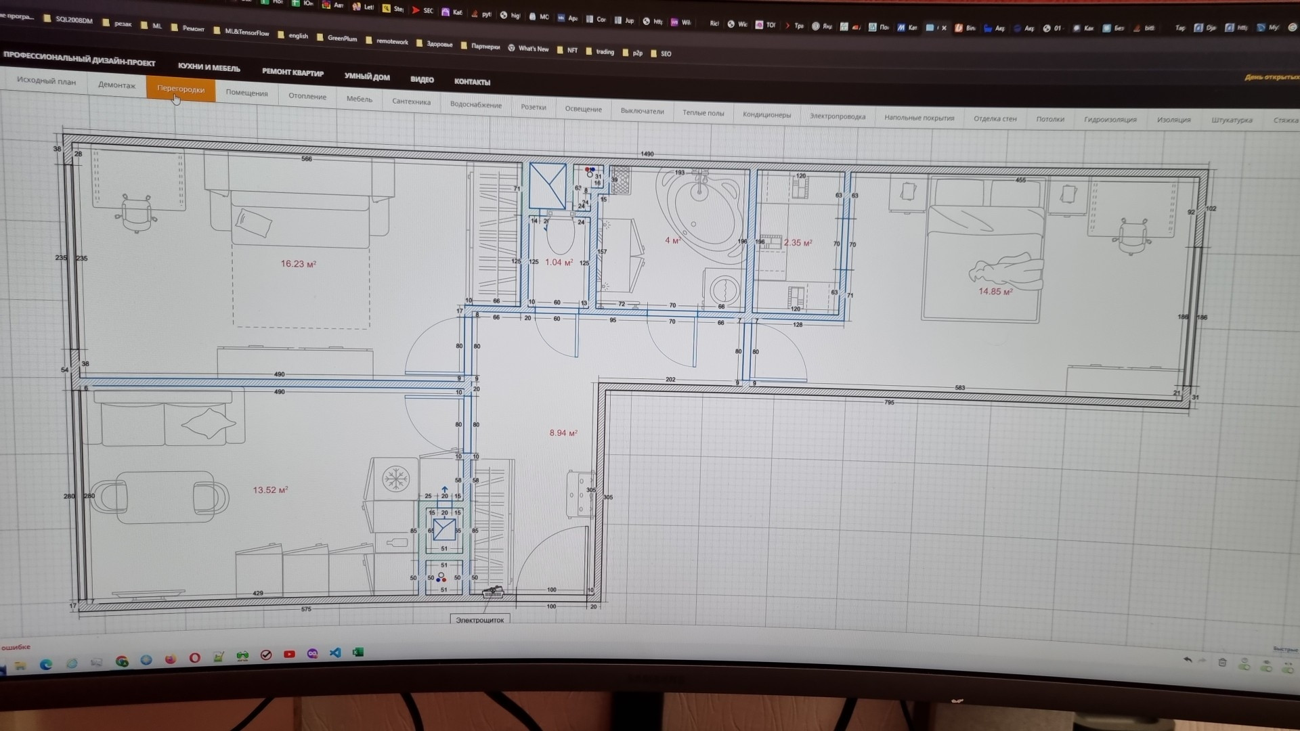Launch Opera browser from taskbar
Image resolution: width=1300 pixels, height=731 pixels.
(194, 658)
